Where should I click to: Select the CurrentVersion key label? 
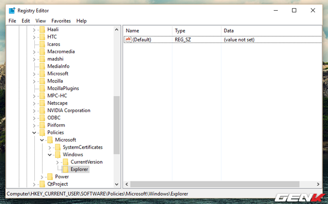point(87,162)
